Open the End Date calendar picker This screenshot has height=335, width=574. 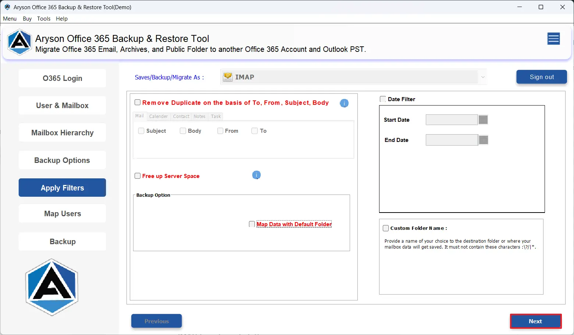click(x=484, y=140)
